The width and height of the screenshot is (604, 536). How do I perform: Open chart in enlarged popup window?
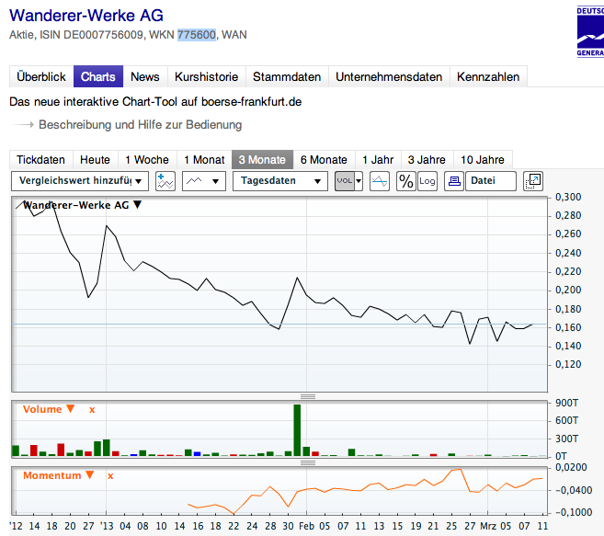533,181
